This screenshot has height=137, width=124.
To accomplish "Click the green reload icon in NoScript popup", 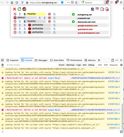I will click(x=19, y=9).
